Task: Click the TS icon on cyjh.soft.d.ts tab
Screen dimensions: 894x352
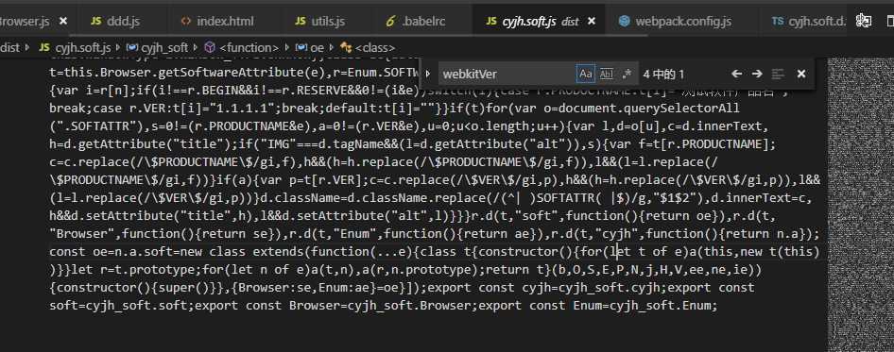Action: (777, 22)
